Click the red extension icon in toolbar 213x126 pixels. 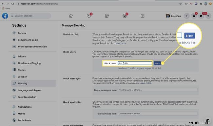point(191,4)
